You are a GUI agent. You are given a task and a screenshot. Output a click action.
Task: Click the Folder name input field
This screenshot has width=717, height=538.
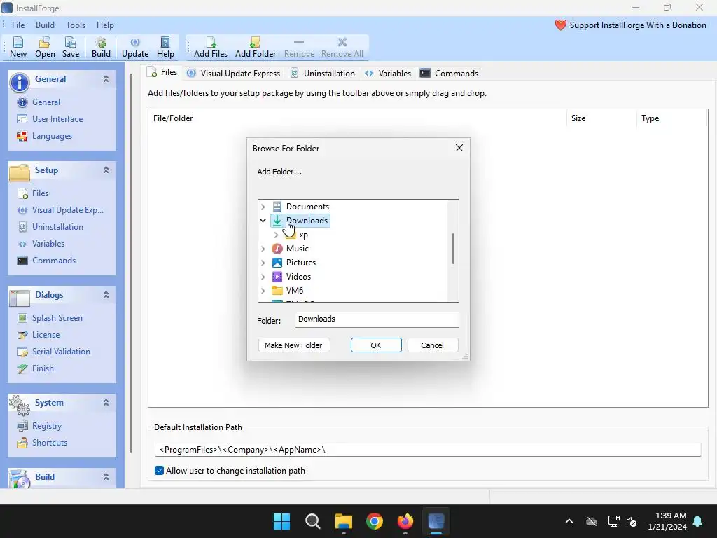[x=377, y=319]
